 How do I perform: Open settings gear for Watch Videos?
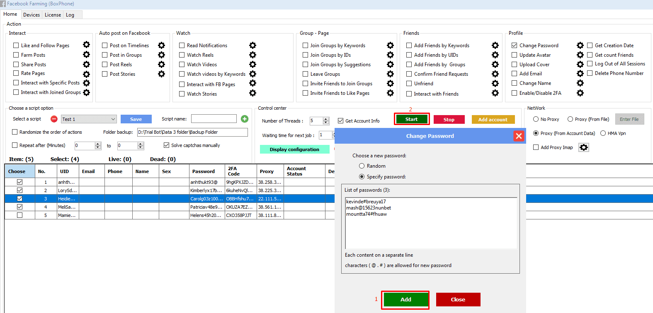click(252, 64)
